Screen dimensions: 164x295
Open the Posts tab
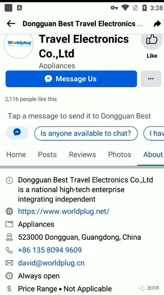click(47, 155)
